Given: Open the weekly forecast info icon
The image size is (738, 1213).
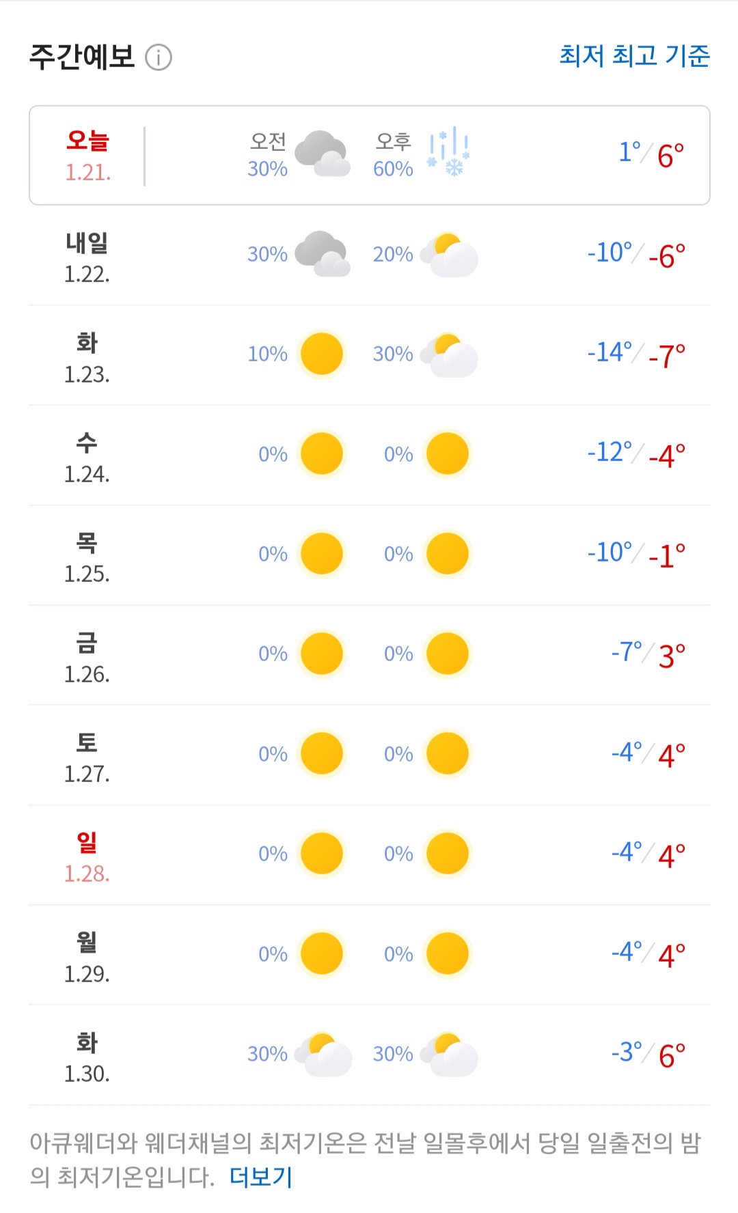Looking at the screenshot, I should pos(159,57).
